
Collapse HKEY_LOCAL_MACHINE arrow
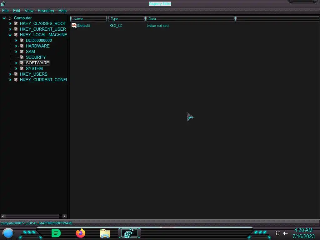10,35
